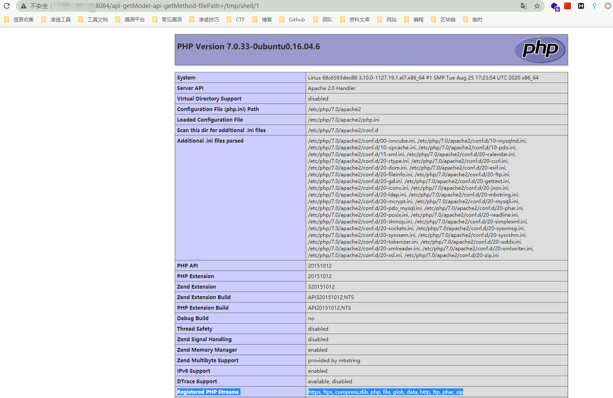613x398 pixels.
Task: Expand the CTF bookmark folder
Action: 236,19
